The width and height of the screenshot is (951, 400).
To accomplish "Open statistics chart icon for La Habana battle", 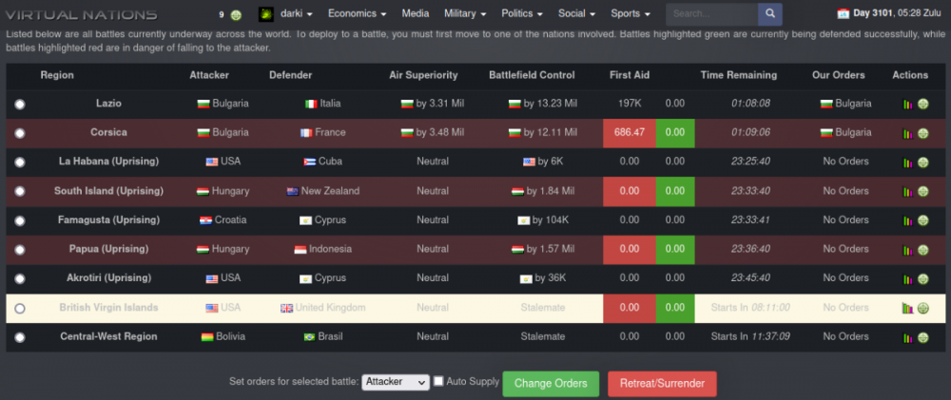I will pyautogui.click(x=907, y=162).
